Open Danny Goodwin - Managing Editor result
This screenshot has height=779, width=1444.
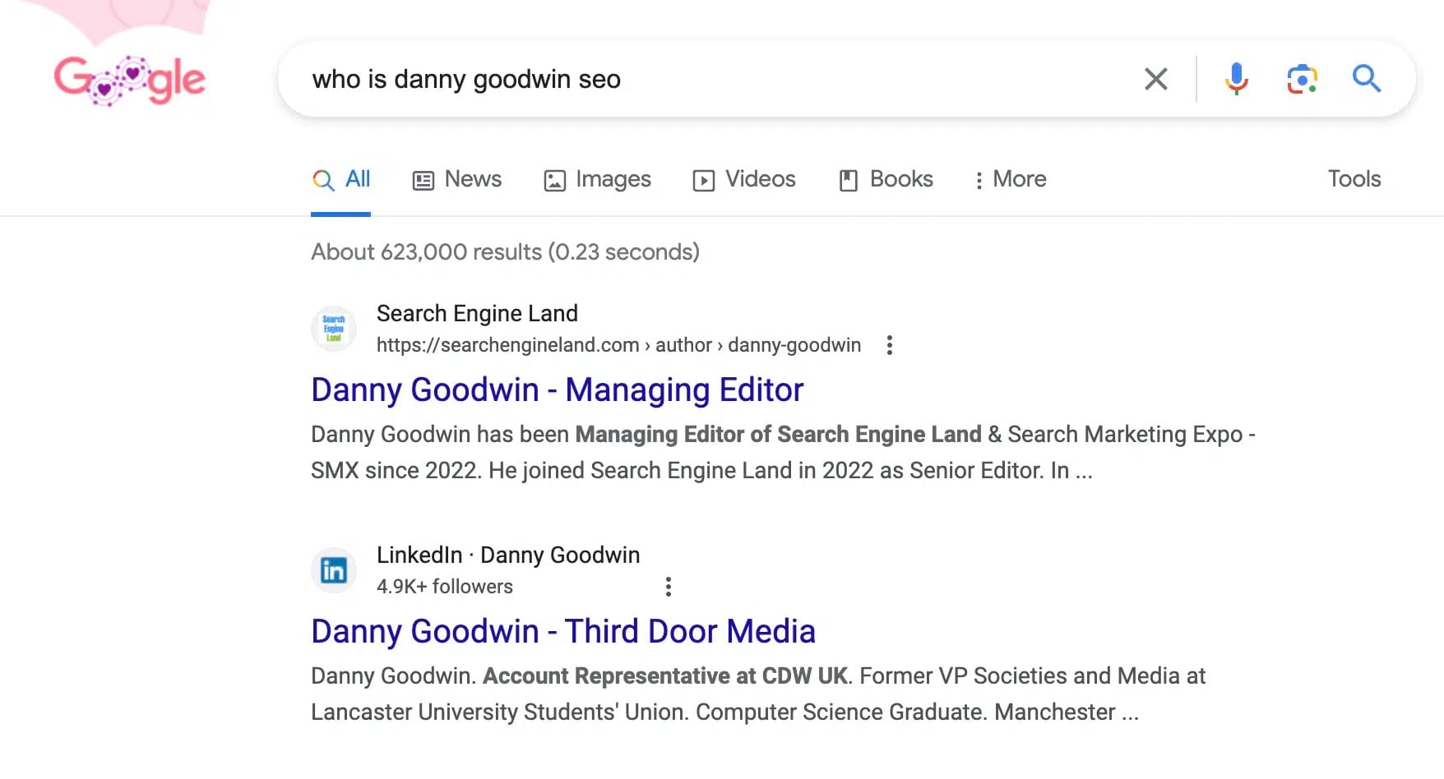[x=557, y=389]
